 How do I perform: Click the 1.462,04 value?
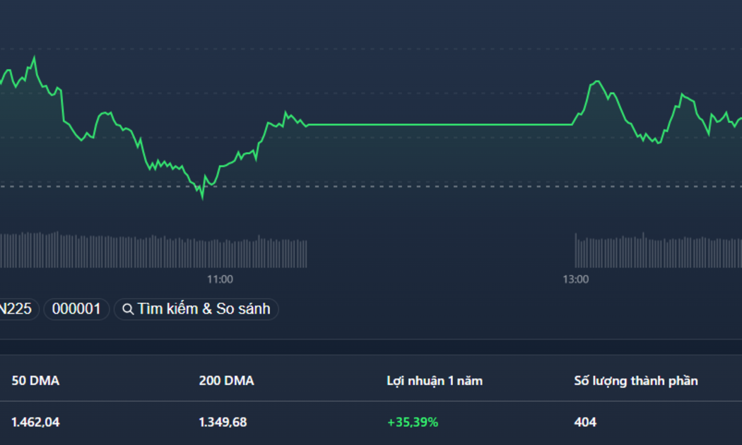click(x=35, y=422)
